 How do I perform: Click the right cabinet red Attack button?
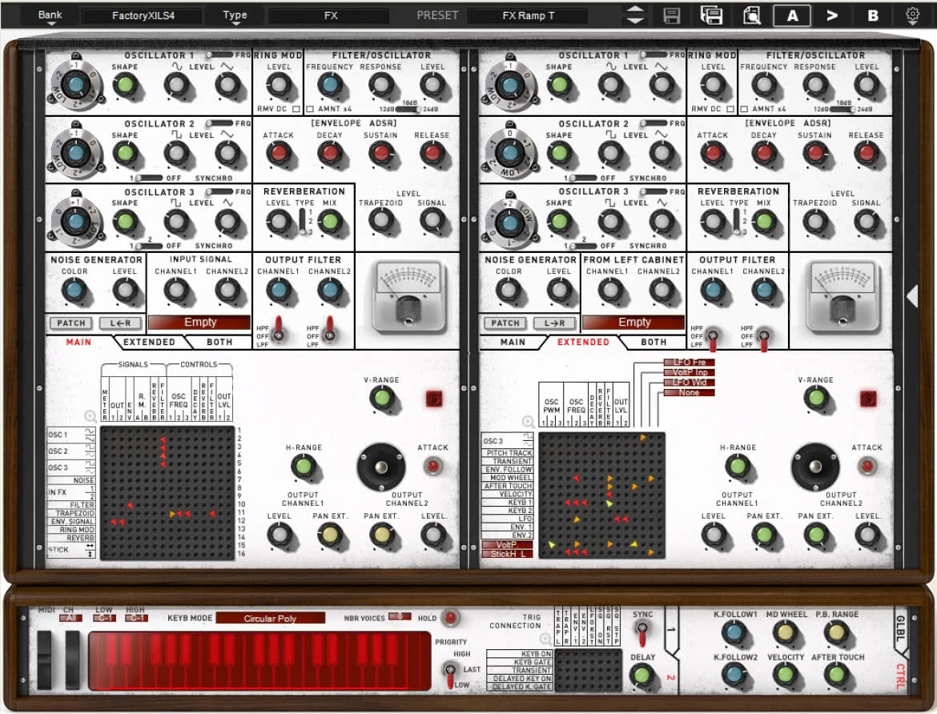pyautogui.click(x=867, y=465)
